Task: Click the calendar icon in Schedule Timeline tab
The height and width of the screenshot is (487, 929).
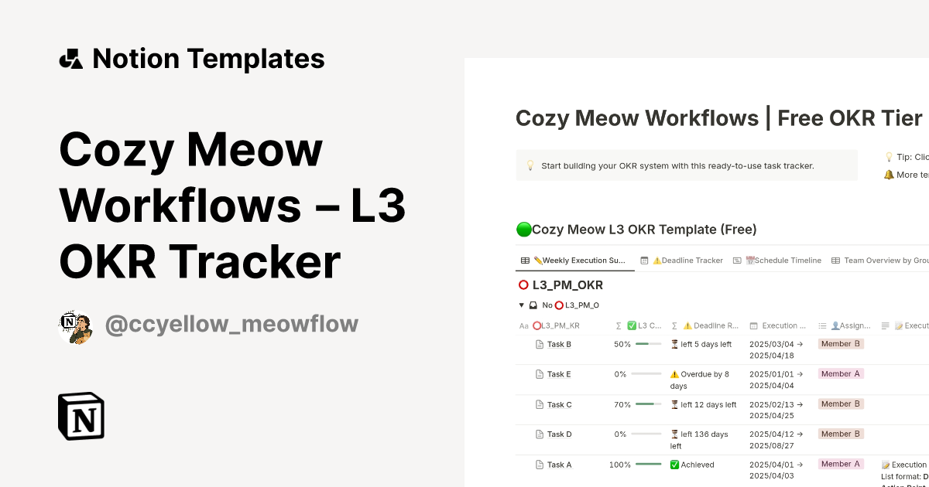Action: pyautogui.click(x=749, y=261)
